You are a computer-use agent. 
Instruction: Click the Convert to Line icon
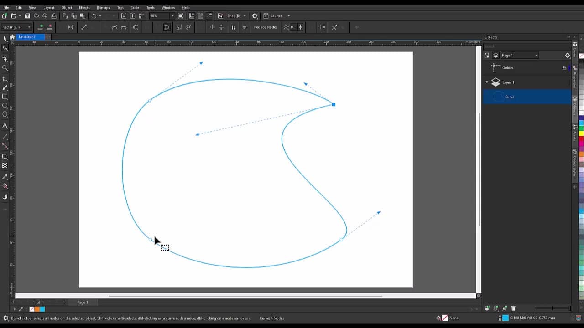[x=84, y=27]
